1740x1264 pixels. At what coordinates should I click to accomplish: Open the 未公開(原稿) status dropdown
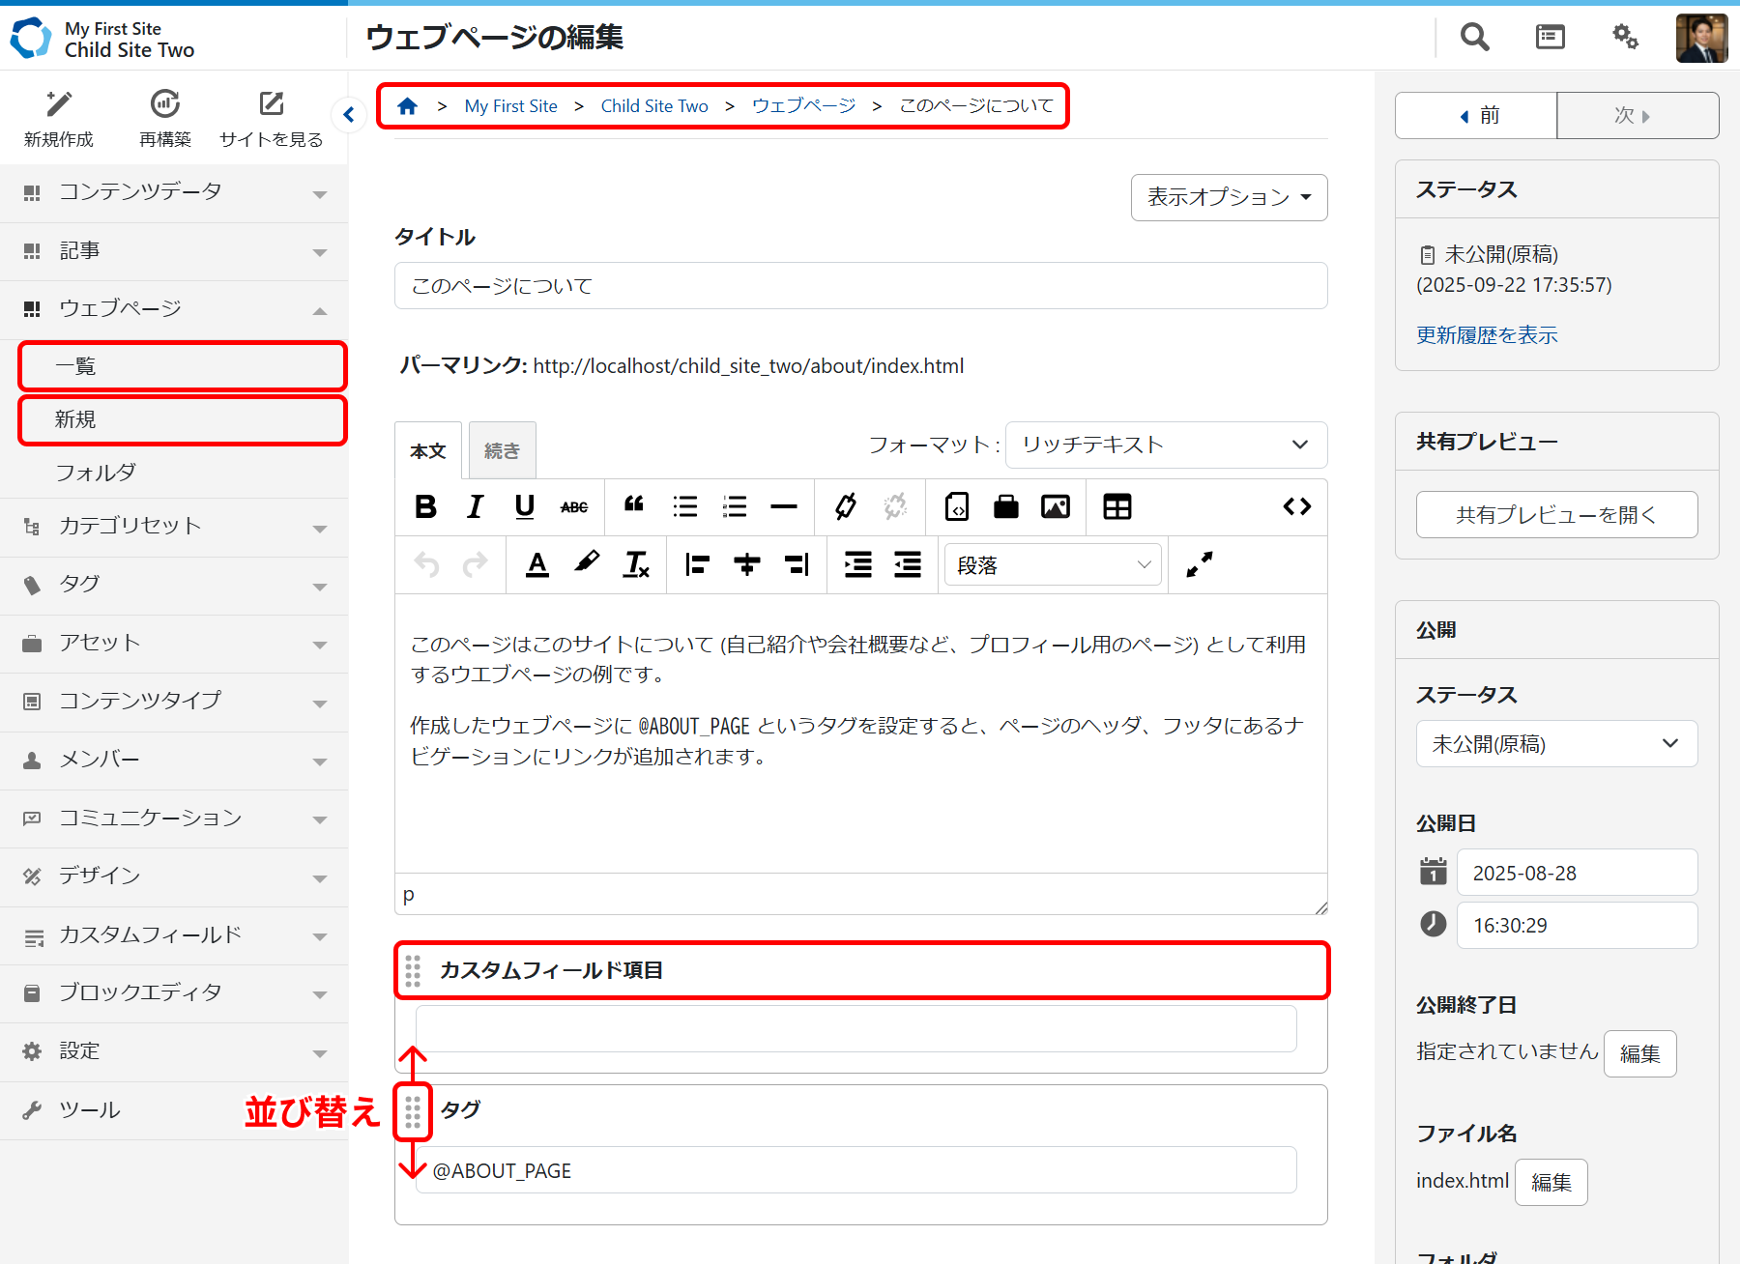click(1555, 744)
